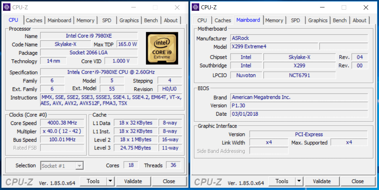This screenshot has width=379, height=190.
Task: Open Mainboard tab in left CPU-Z window
Action: click(x=59, y=20)
